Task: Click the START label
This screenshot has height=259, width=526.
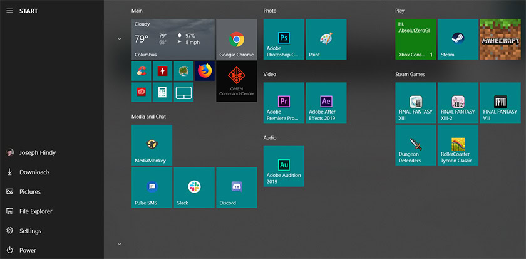Action: tap(29, 11)
